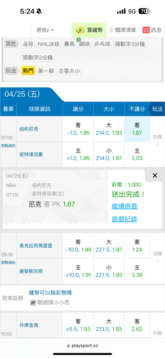
Task: Select 足球 sport category
Action: point(28,44)
